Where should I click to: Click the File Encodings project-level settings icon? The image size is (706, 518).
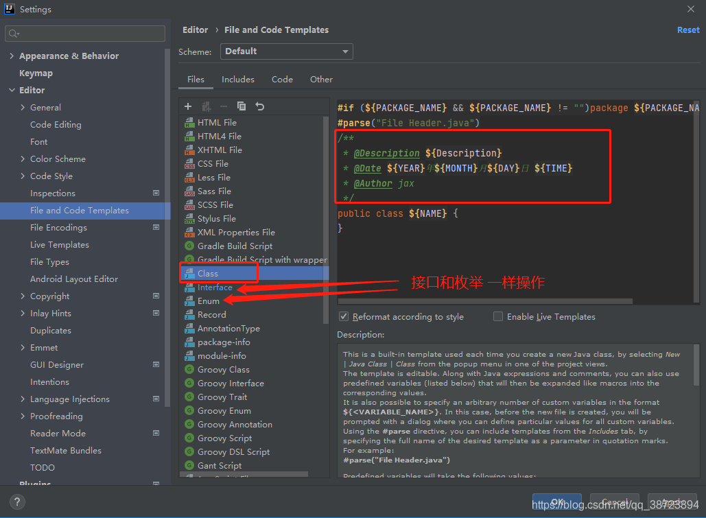156,227
